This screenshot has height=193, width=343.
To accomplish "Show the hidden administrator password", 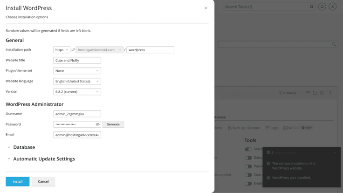I will tap(97, 124).
